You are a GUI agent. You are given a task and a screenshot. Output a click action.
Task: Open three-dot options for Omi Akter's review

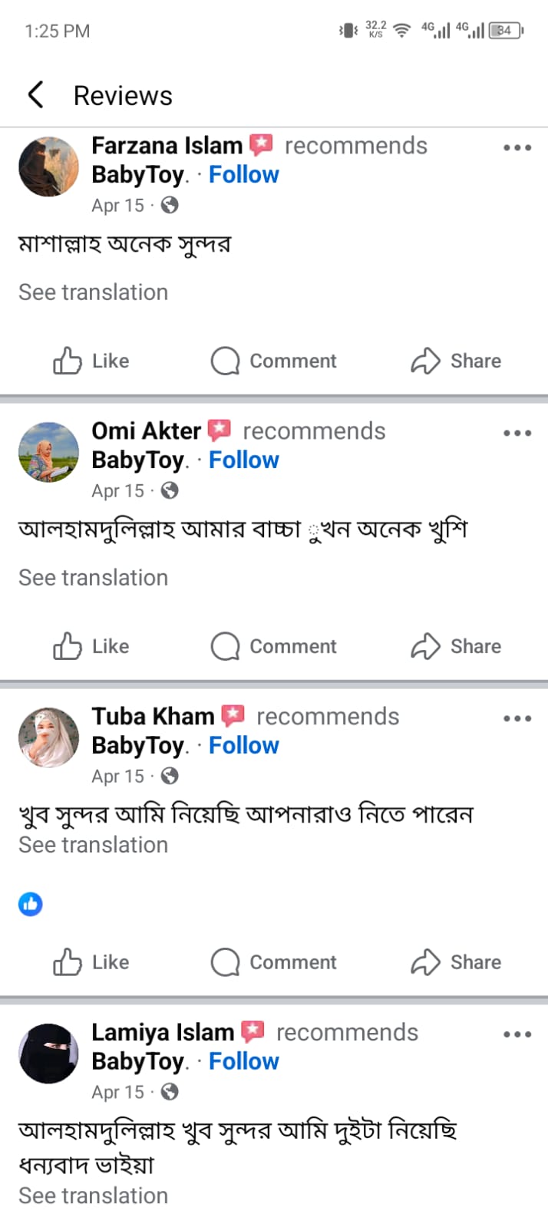click(x=517, y=433)
